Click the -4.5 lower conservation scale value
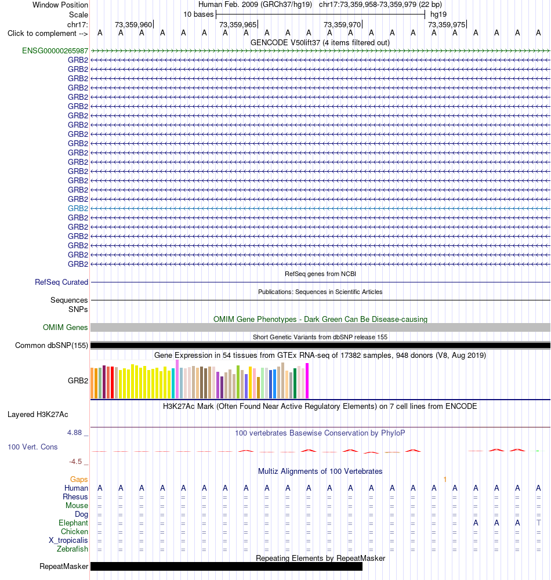Viewport: 551px width, 580px height. (75, 462)
